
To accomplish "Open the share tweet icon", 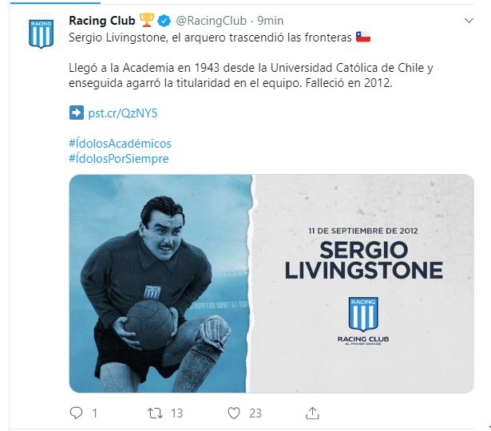I will pyautogui.click(x=312, y=413).
